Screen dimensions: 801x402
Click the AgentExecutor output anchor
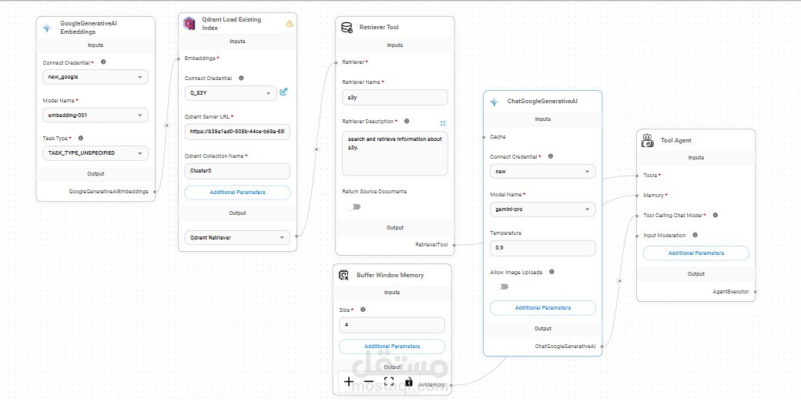[755, 292]
